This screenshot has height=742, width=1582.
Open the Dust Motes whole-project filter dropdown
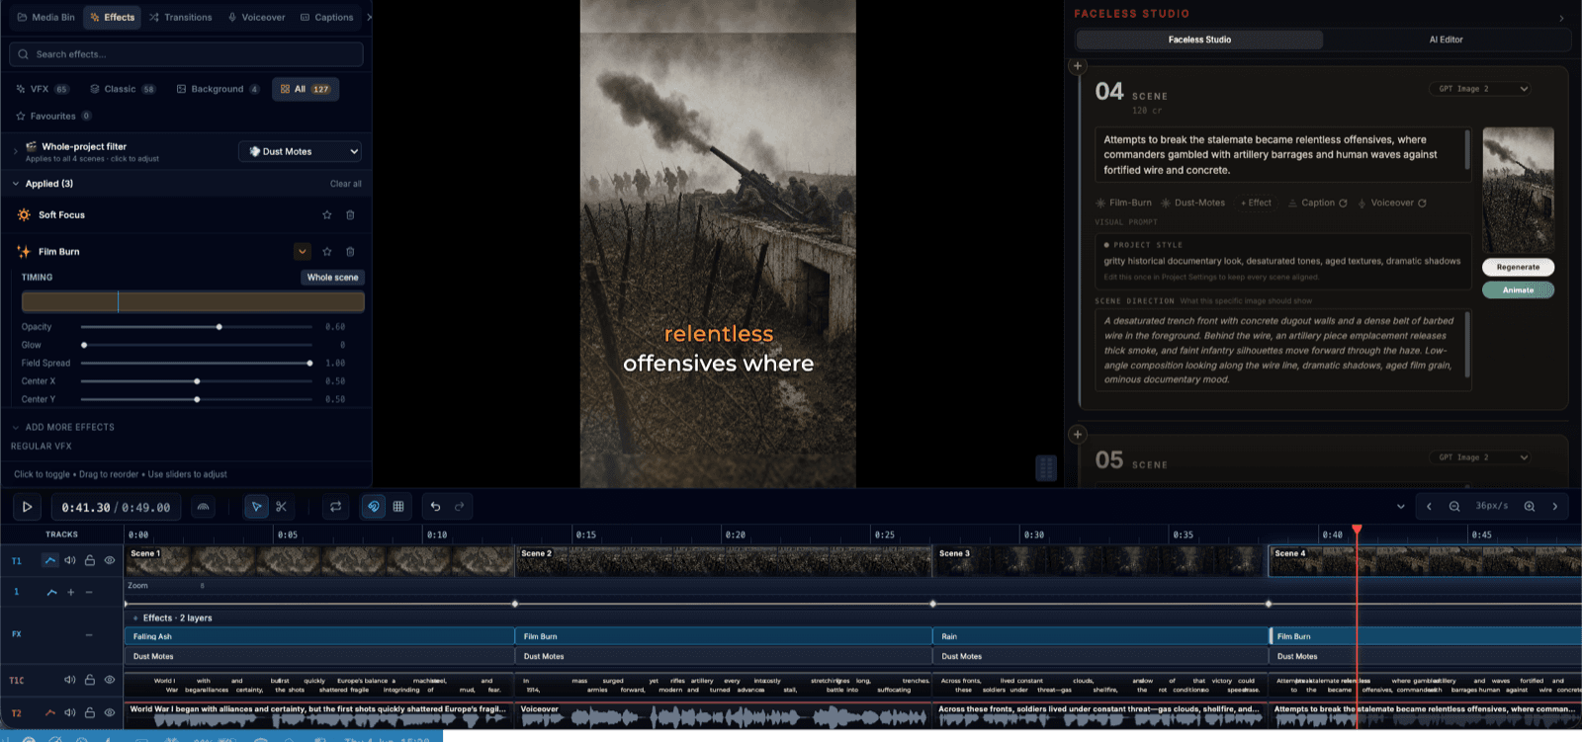pyautogui.click(x=301, y=151)
